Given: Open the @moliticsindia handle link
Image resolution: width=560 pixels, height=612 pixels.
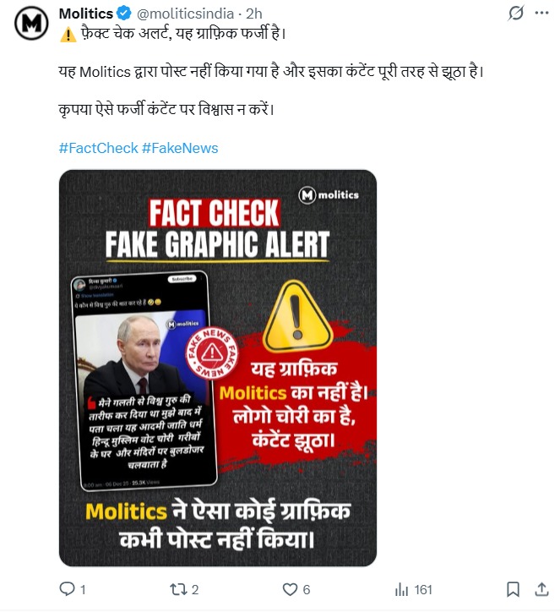Looking at the screenshot, I should 185,14.
